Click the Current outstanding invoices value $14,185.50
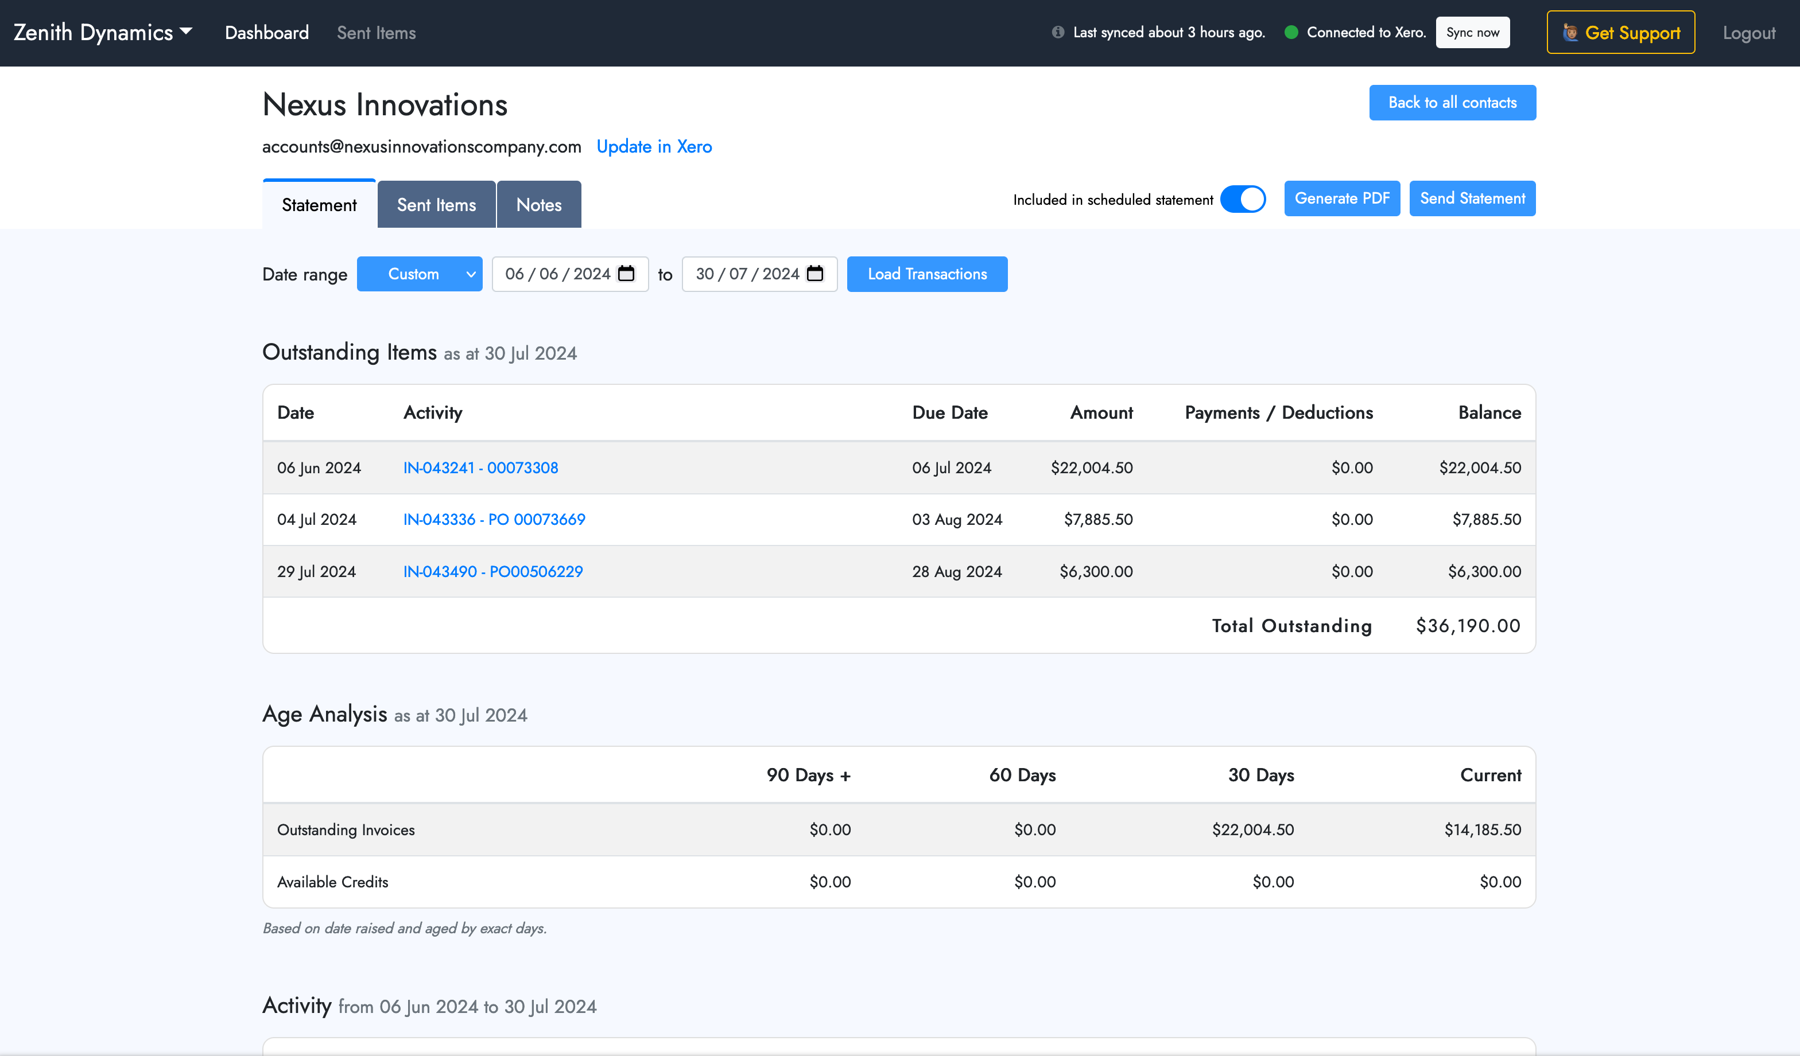Viewport: 1800px width, 1056px height. click(x=1482, y=829)
